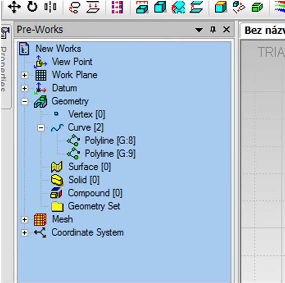Click the Geometry blocks icon
The width and height of the screenshot is (285, 283).
(40, 102)
